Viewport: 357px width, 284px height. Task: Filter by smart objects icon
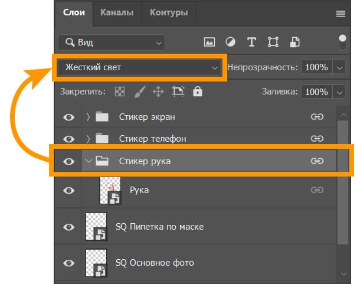click(294, 42)
